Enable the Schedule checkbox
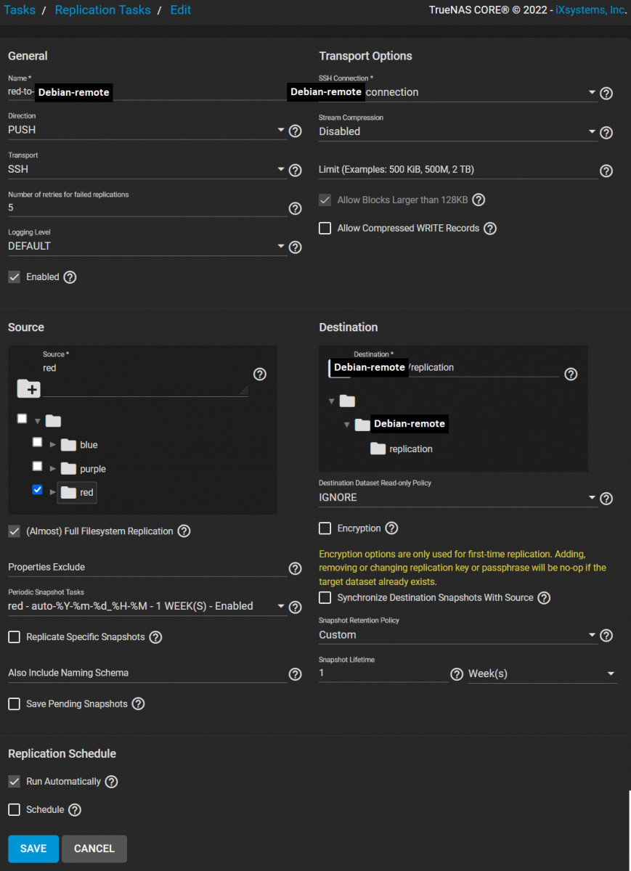Screen dimensions: 631x871 pos(14,809)
